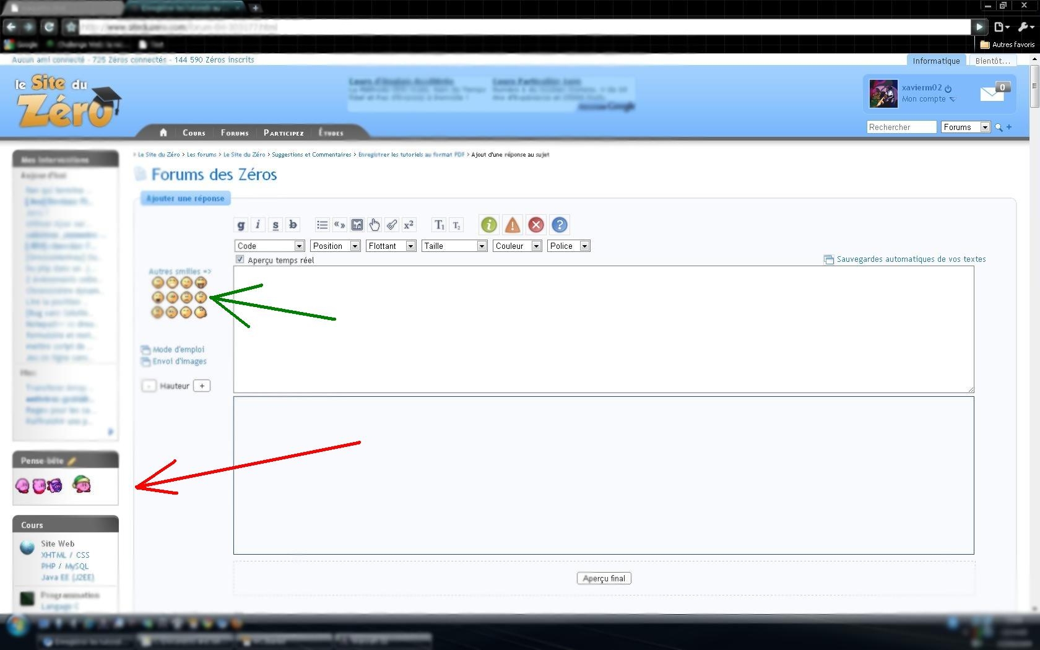Viewport: 1040px width, 650px height.
Task: Expand the Taille size dropdown
Action: 454,246
